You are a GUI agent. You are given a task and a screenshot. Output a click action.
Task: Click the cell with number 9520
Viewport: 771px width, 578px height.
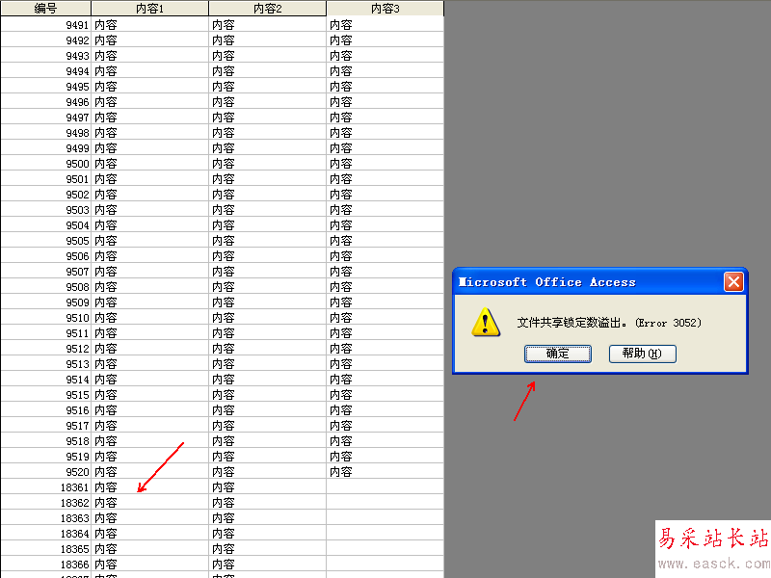pos(45,472)
